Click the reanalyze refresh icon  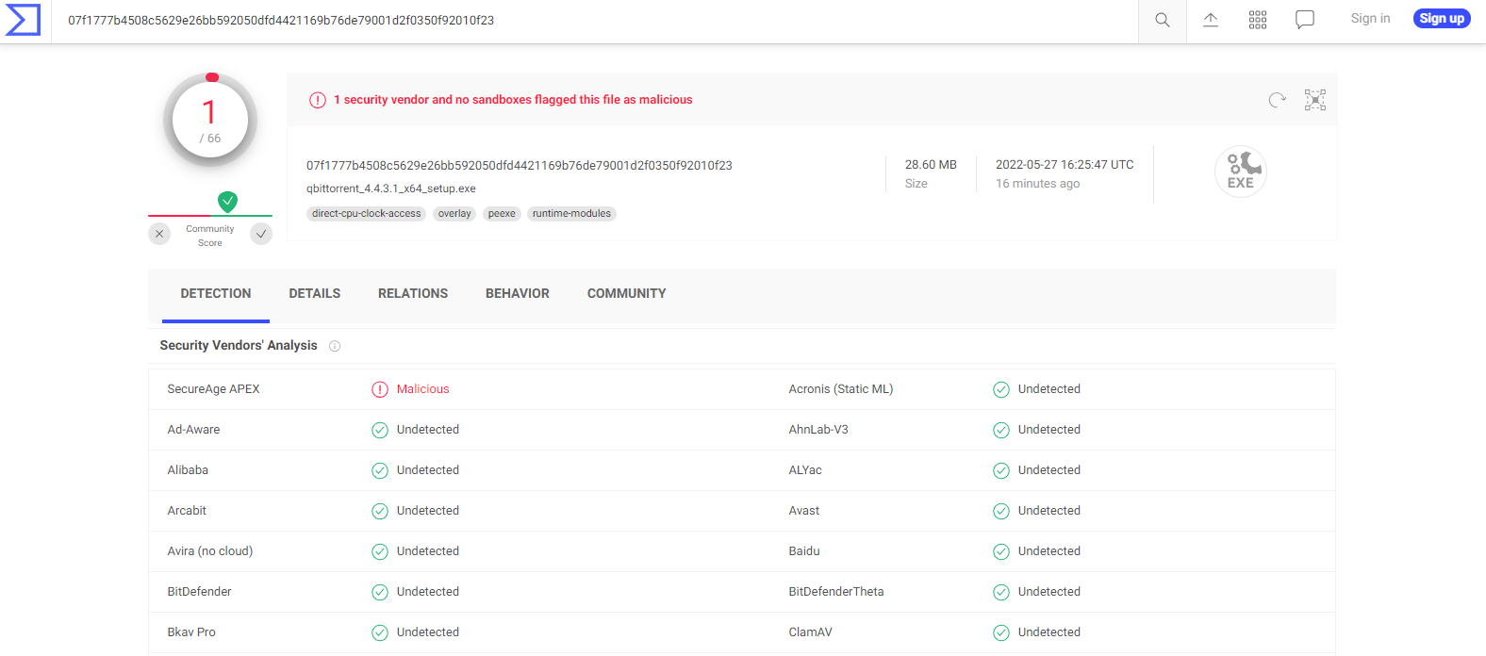(x=1278, y=100)
